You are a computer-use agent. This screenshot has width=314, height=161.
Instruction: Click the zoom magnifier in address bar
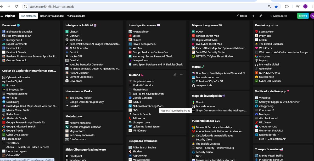270,7
